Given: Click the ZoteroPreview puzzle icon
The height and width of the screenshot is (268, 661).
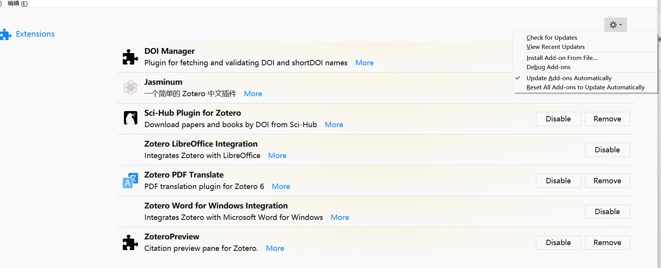Looking at the screenshot, I should [x=130, y=242].
